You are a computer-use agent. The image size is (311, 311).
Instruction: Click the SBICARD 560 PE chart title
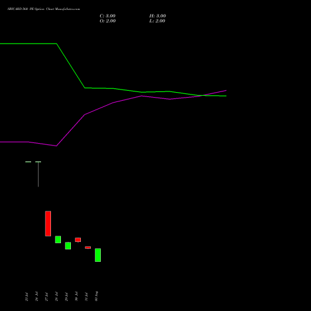(x=44, y=9)
